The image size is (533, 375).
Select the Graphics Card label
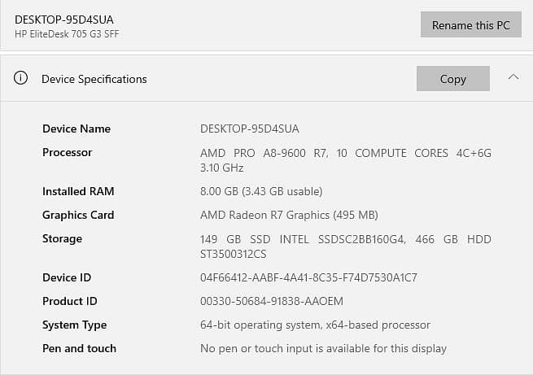point(78,215)
